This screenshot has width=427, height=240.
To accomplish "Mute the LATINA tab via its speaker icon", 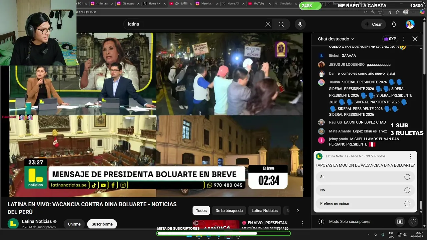I will pyautogui.click(x=177, y=4).
